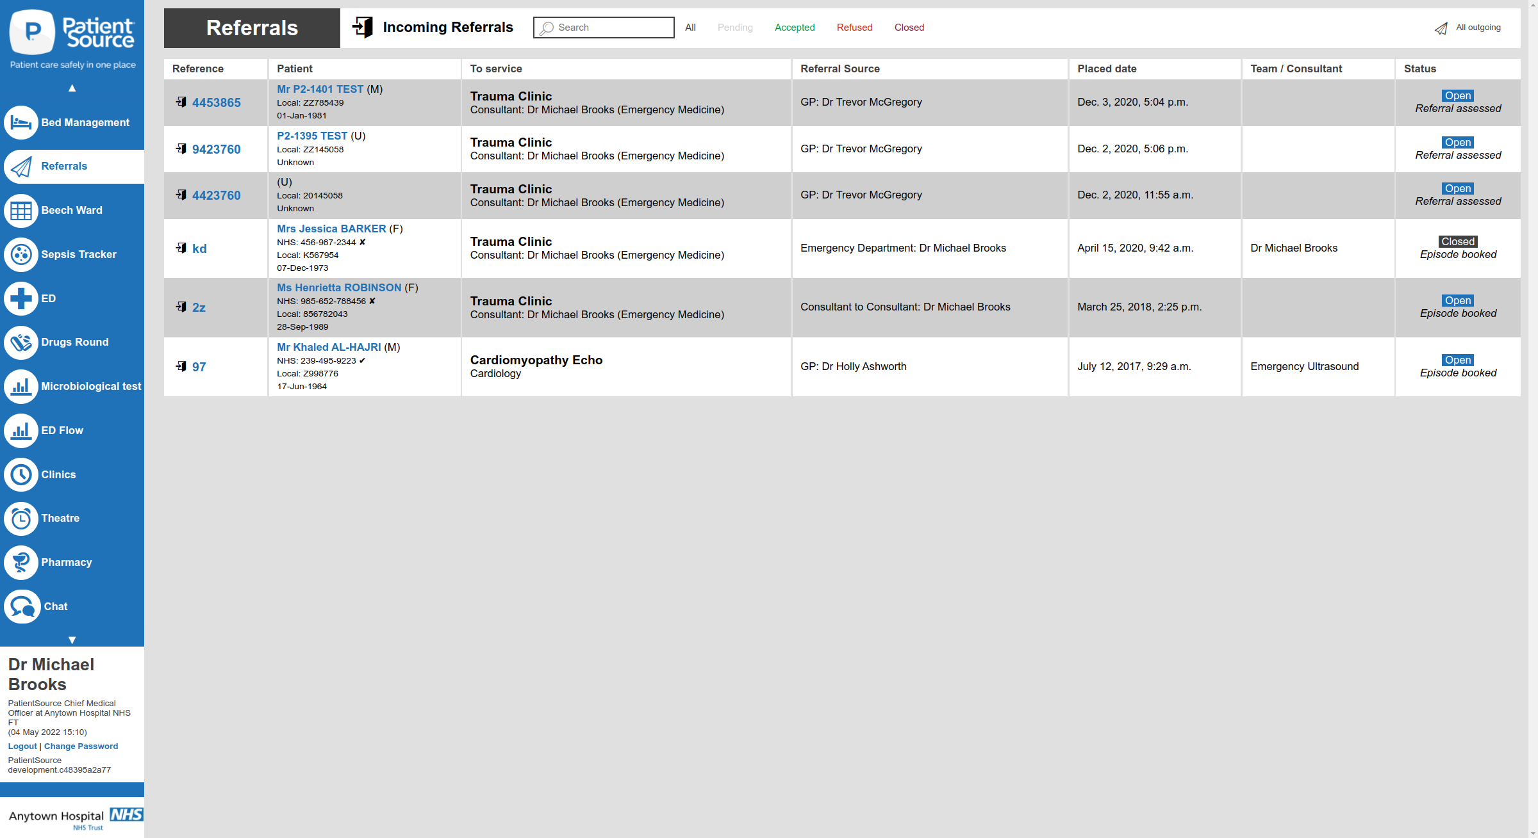Click the Chat speech bubble icon
The width and height of the screenshot is (1538, 838).
[22, 606]
